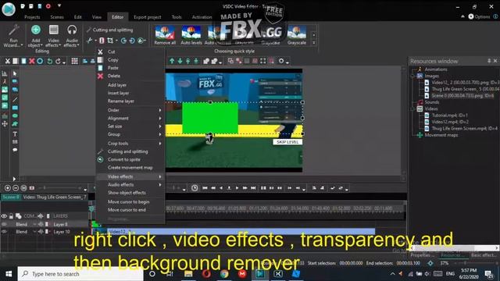This screenshot has width=500, height=281.
Task: Select the arrow pointer tool in left toolbar
Action: [x=15, y=73]
